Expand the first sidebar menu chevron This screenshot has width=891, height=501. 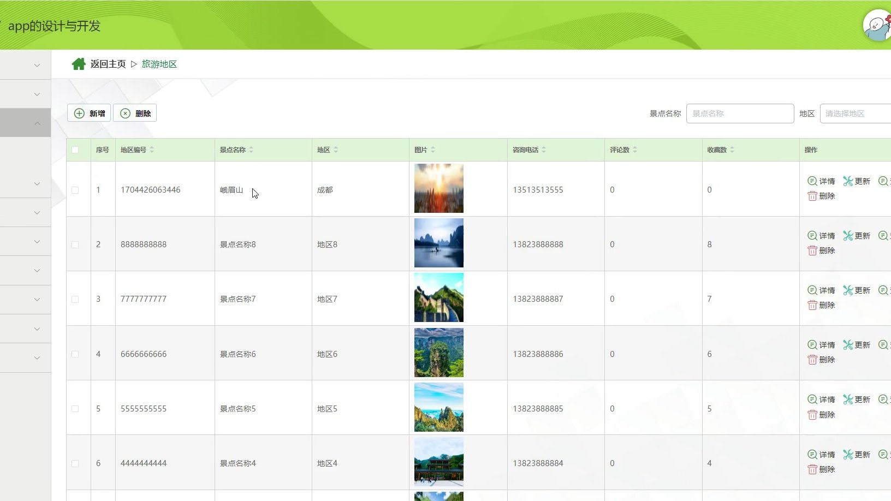click(37, 65)
